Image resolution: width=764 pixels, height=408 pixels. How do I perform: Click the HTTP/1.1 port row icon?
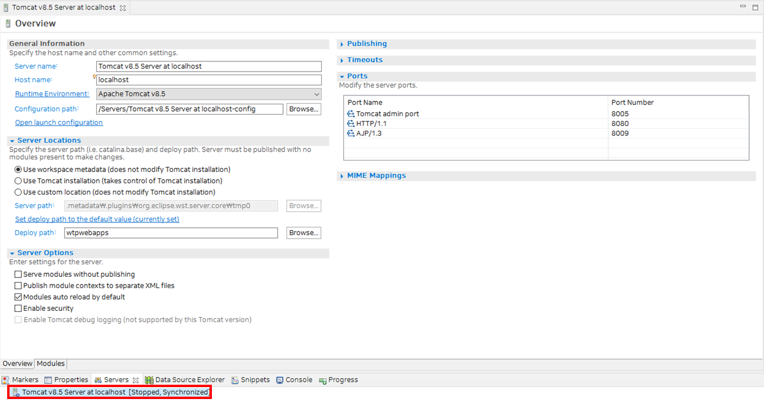(351, 123)
